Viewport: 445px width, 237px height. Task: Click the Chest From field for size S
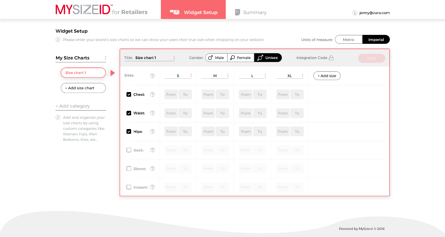pyautogui.click(x=171, y=95)
